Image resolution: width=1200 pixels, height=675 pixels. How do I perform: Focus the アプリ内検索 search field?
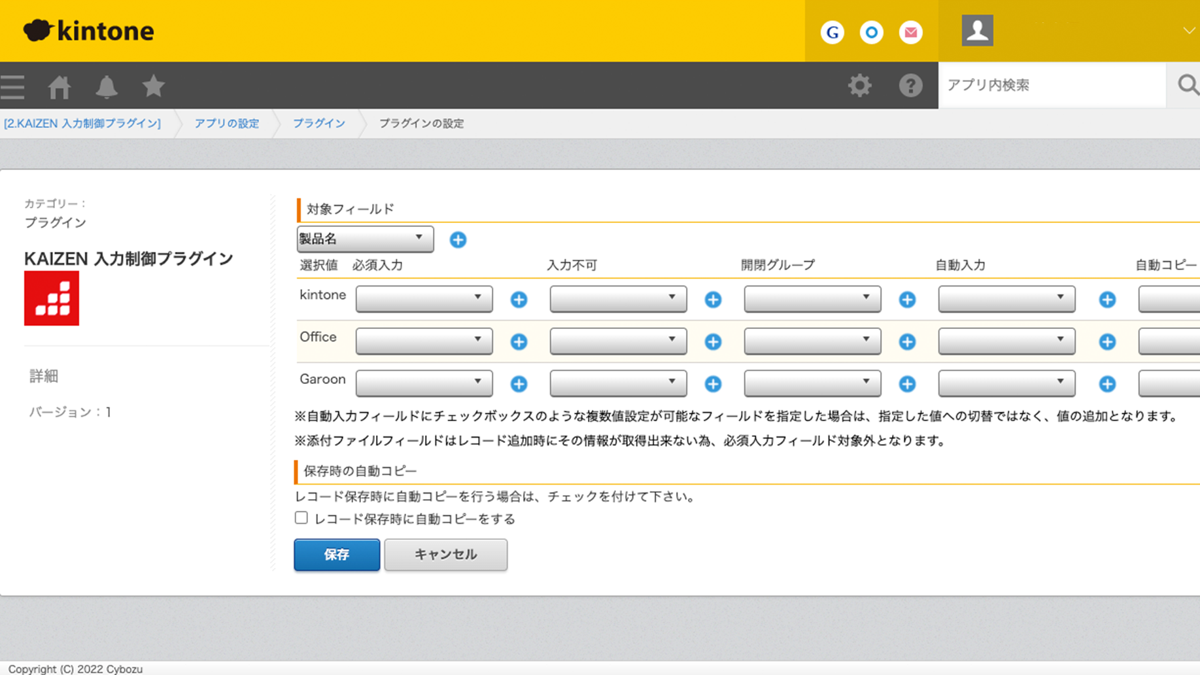1052,85
